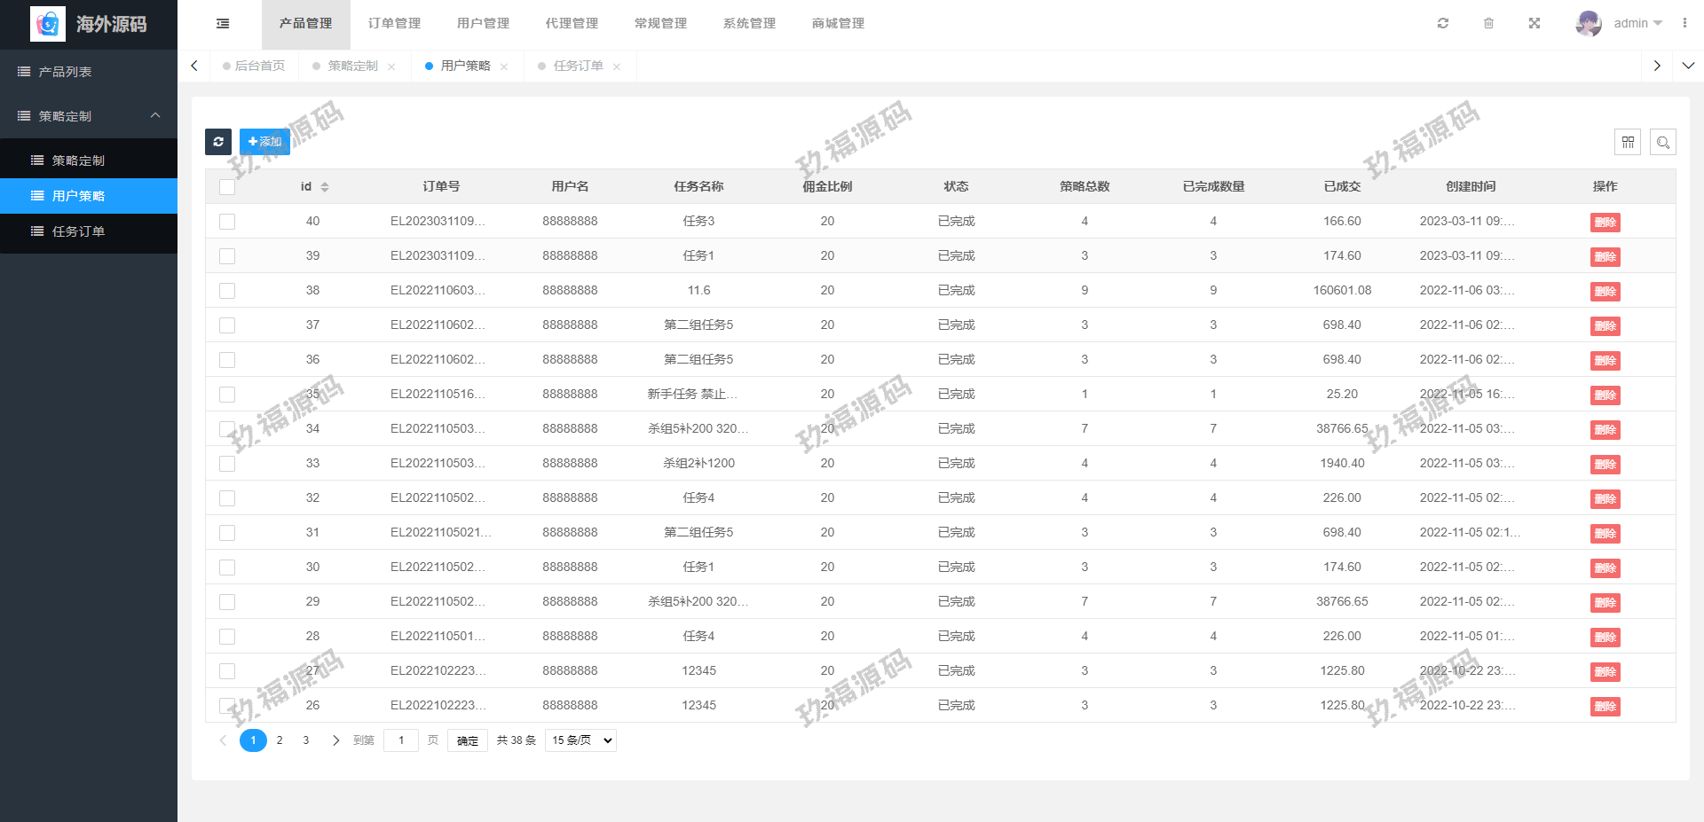Toggle fullscreen mode icon in header

coord(1534,23)
